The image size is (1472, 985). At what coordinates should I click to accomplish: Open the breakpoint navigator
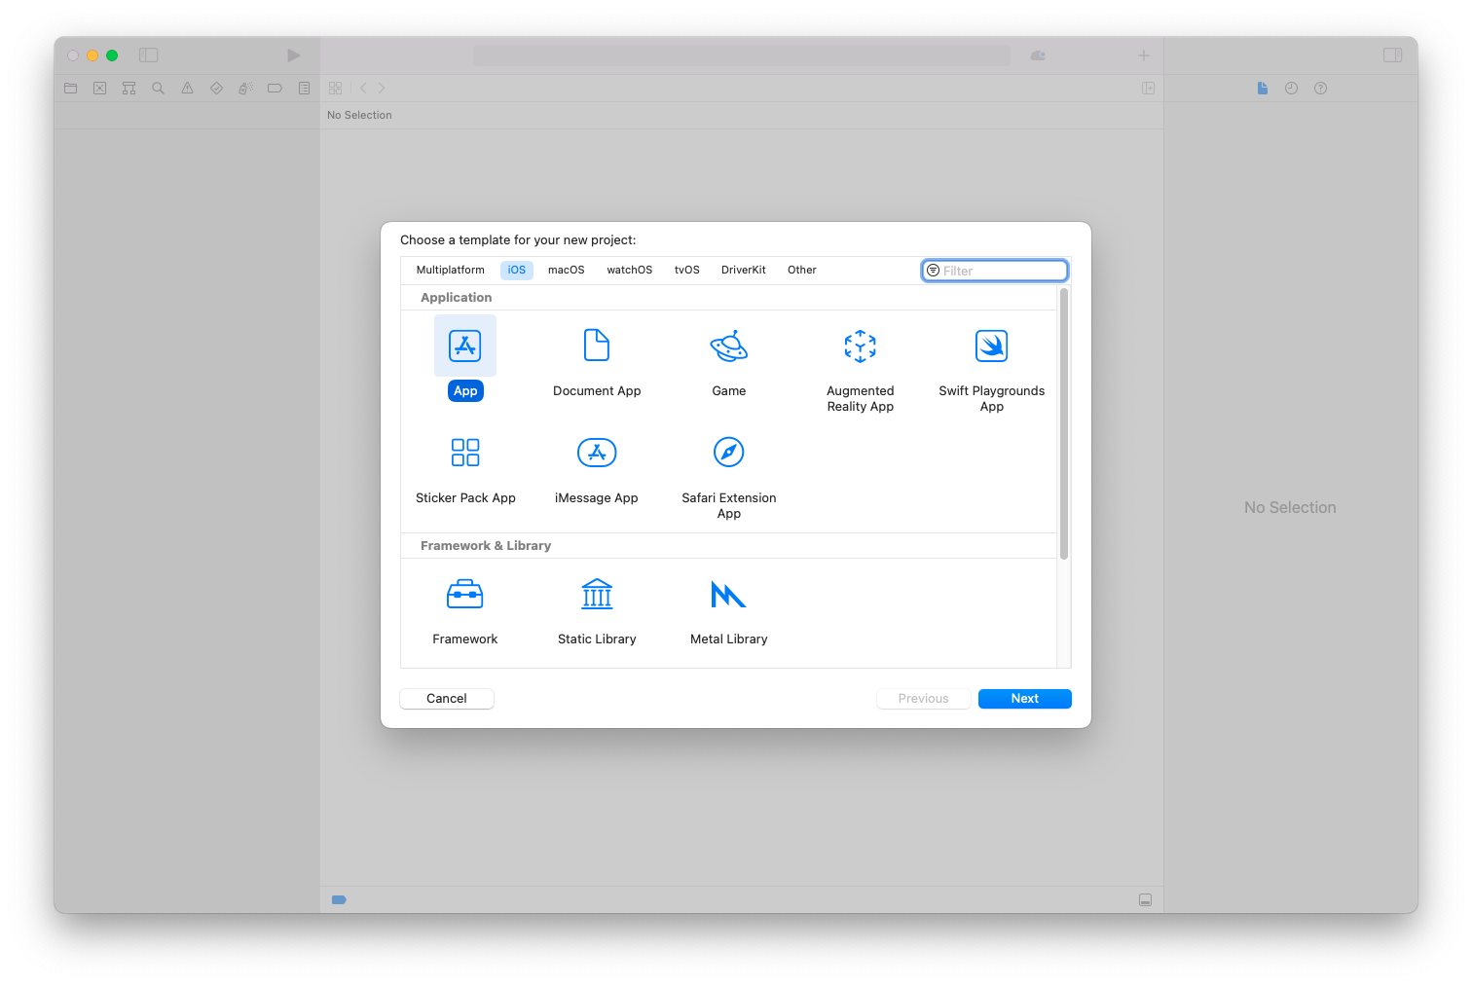[275, 88]
